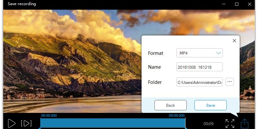Screen dimensions: 258x129
Task: Browse for output folder with ellipsis button
Action: pos(230,82)
